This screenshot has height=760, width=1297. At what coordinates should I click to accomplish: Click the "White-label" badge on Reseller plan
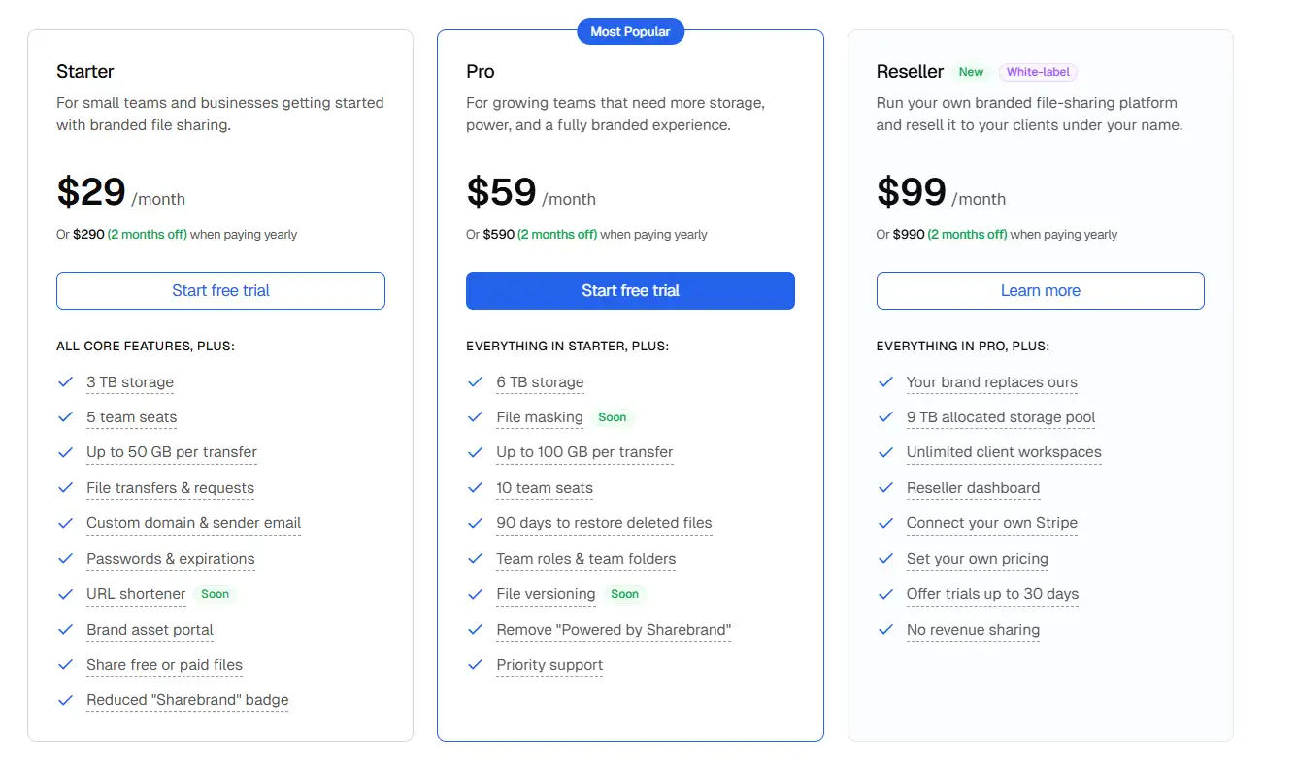1039,71
